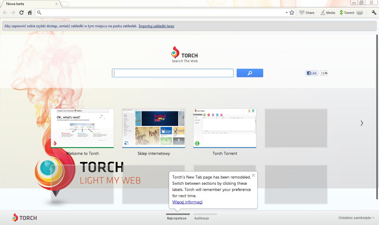Viewport: 379px width, 225px height.
Task: Toggle the Torrent off switch
Action: [359, 13]
